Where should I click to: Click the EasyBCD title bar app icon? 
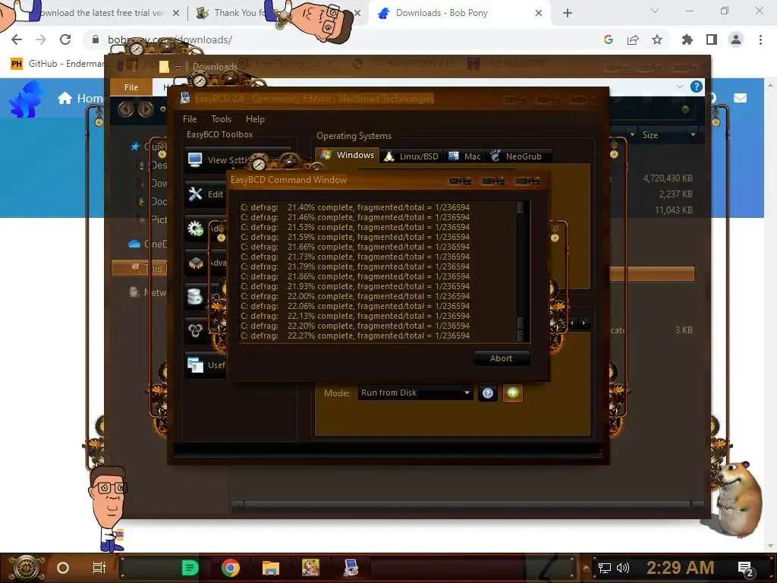click(x=185, y=98)
